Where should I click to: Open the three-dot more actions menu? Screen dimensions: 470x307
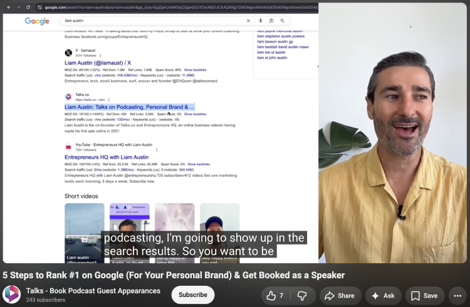pos(457,296)
